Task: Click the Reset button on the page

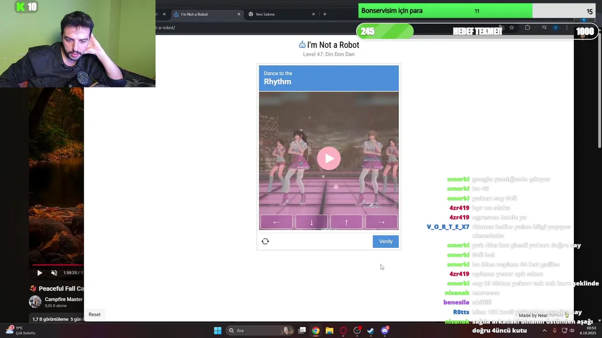Action: 95,315
